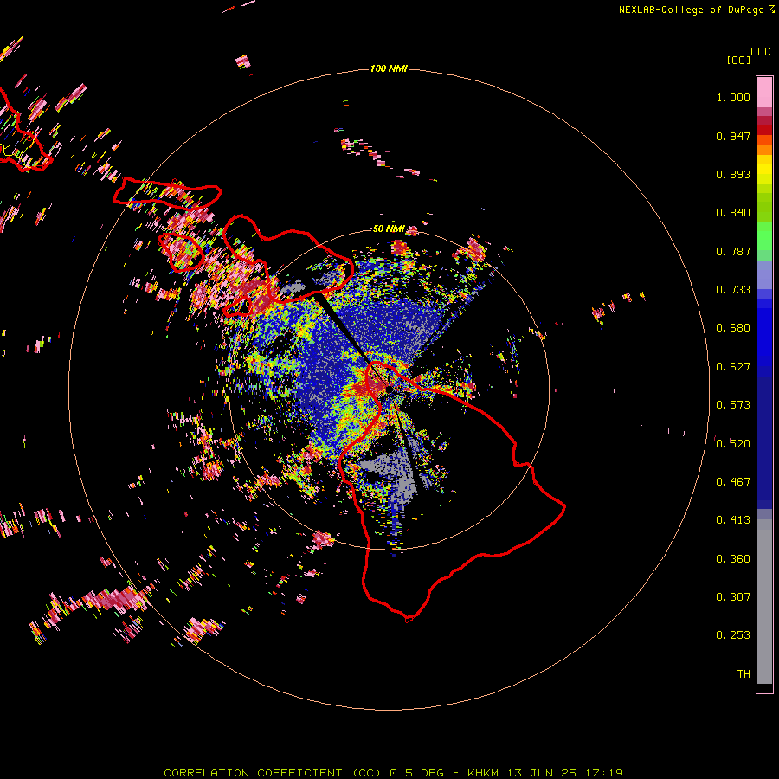The image size is (779, 779).
Task: Click the 0.520 color scale value
Action: click(x=733, y=444)
